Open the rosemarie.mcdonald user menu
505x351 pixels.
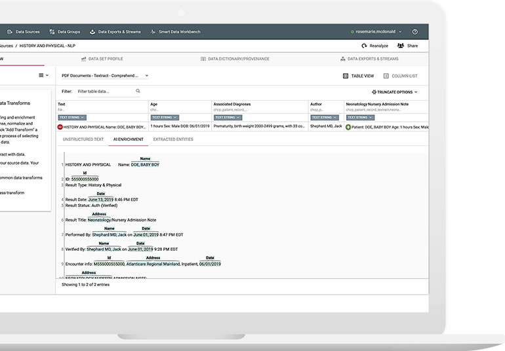(x=376, y=31)
